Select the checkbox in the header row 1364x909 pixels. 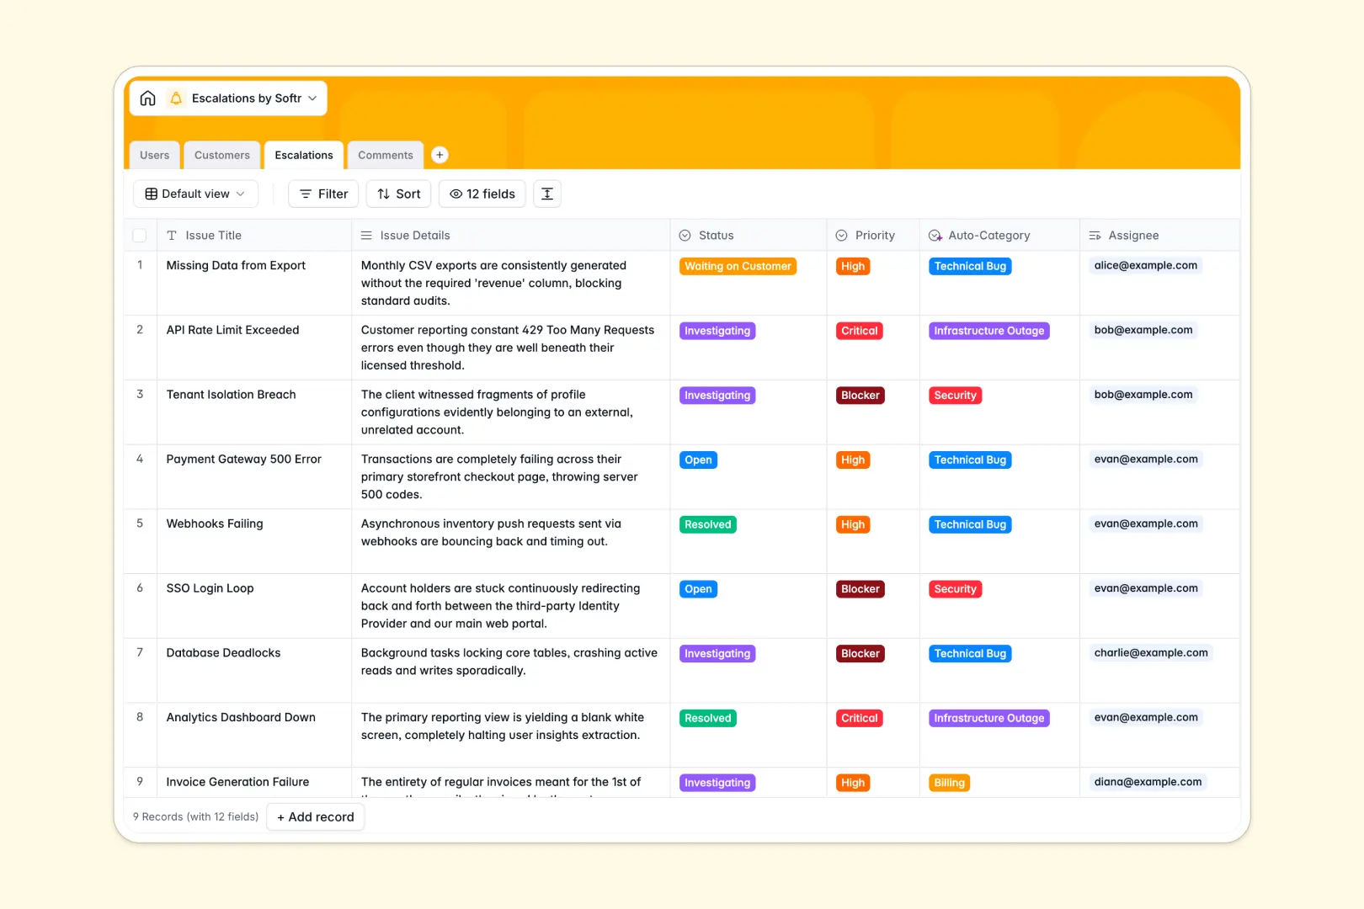tap(140, 235)
